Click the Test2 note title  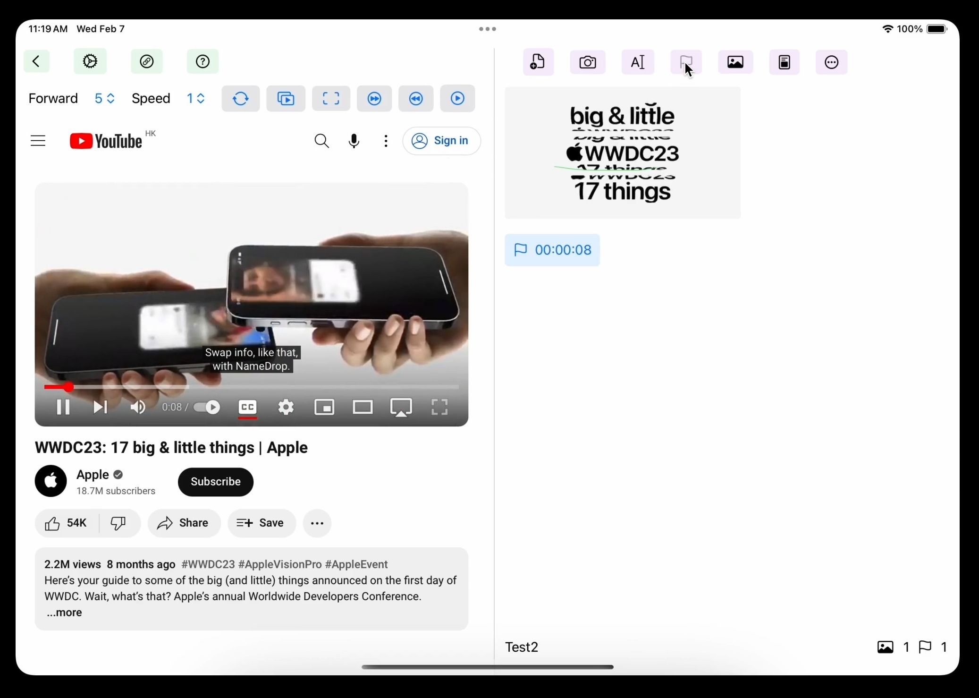click(x=522, y=647)
